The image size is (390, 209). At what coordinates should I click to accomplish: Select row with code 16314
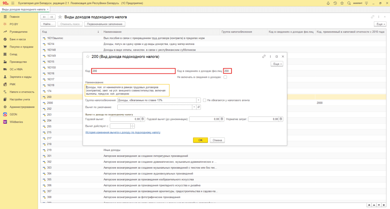[213, 44]
